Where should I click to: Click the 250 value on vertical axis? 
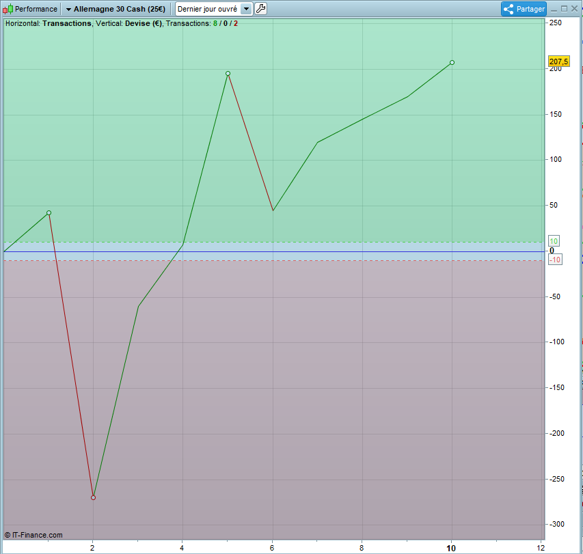(x=556, y=23)
